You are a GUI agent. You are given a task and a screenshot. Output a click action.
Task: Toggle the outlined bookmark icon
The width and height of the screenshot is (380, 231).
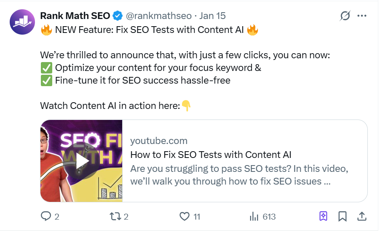point(343,217)
